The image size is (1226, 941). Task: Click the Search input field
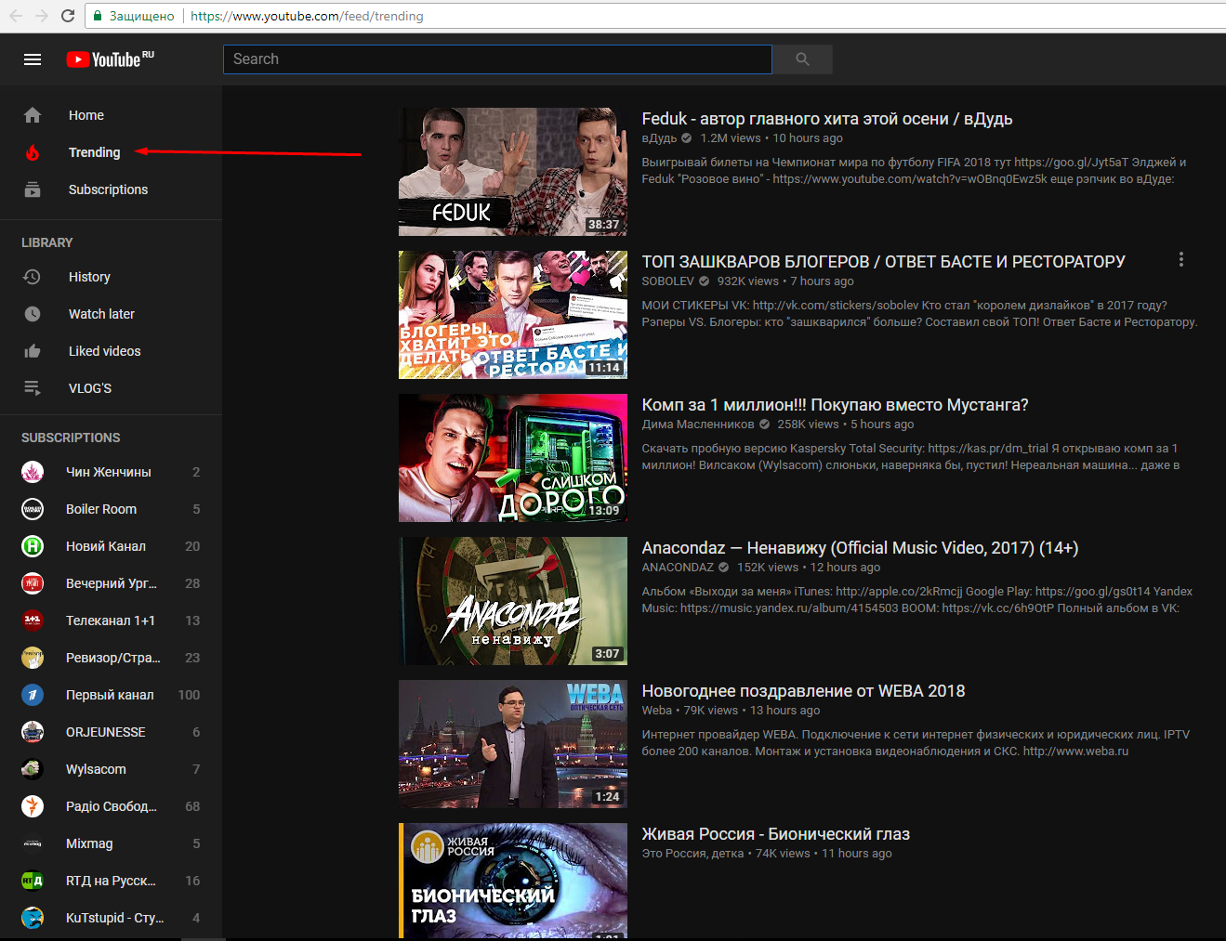[497, 59]
